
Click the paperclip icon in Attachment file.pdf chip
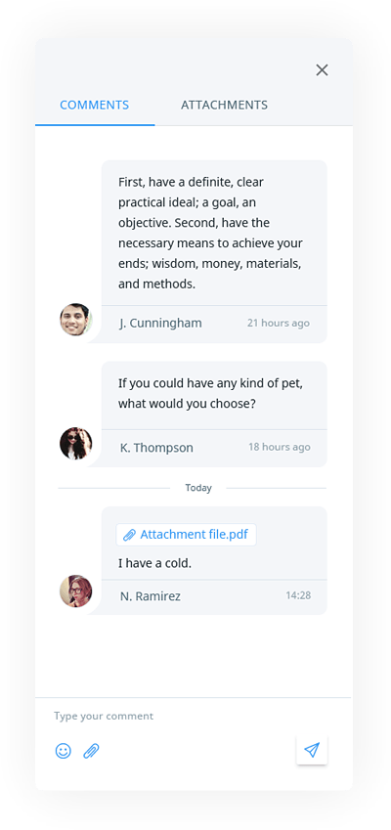tap(129, 535)
